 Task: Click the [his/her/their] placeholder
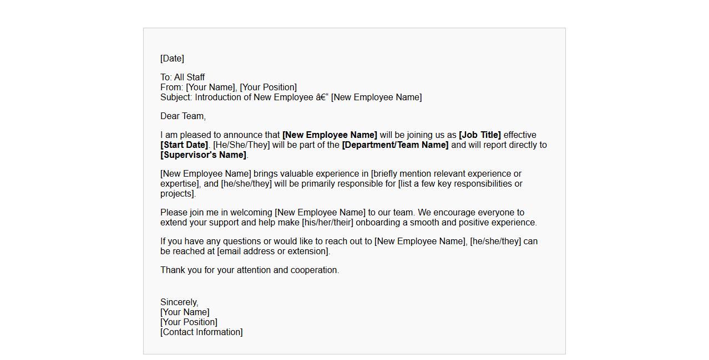tap(327, 223)
